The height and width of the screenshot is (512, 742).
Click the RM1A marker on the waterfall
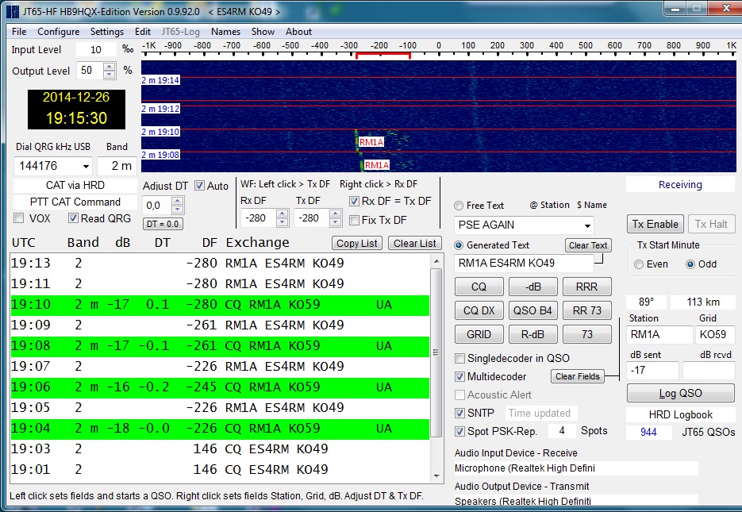pos(371,142)
